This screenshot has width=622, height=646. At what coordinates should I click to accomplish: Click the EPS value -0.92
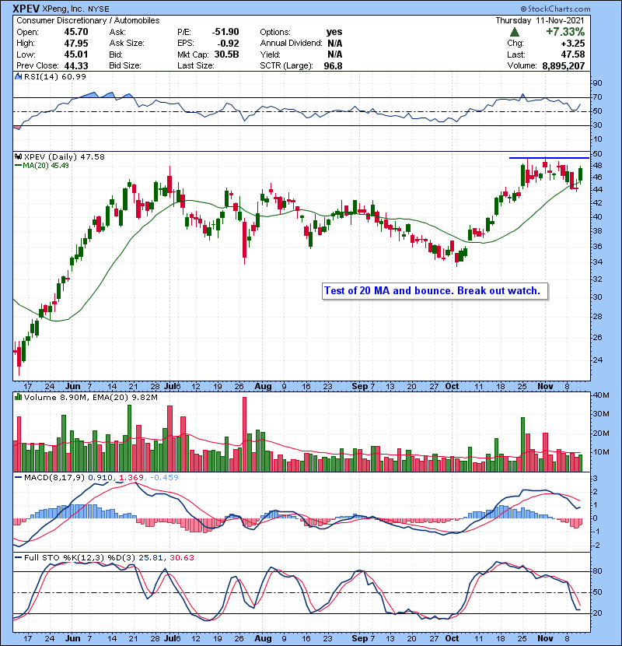click(x=228, y=44)
